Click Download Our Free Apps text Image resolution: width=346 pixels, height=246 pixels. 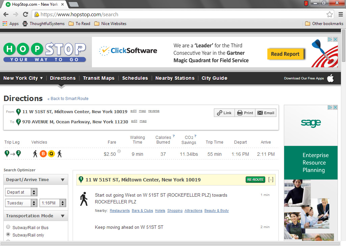click(304, 78)
